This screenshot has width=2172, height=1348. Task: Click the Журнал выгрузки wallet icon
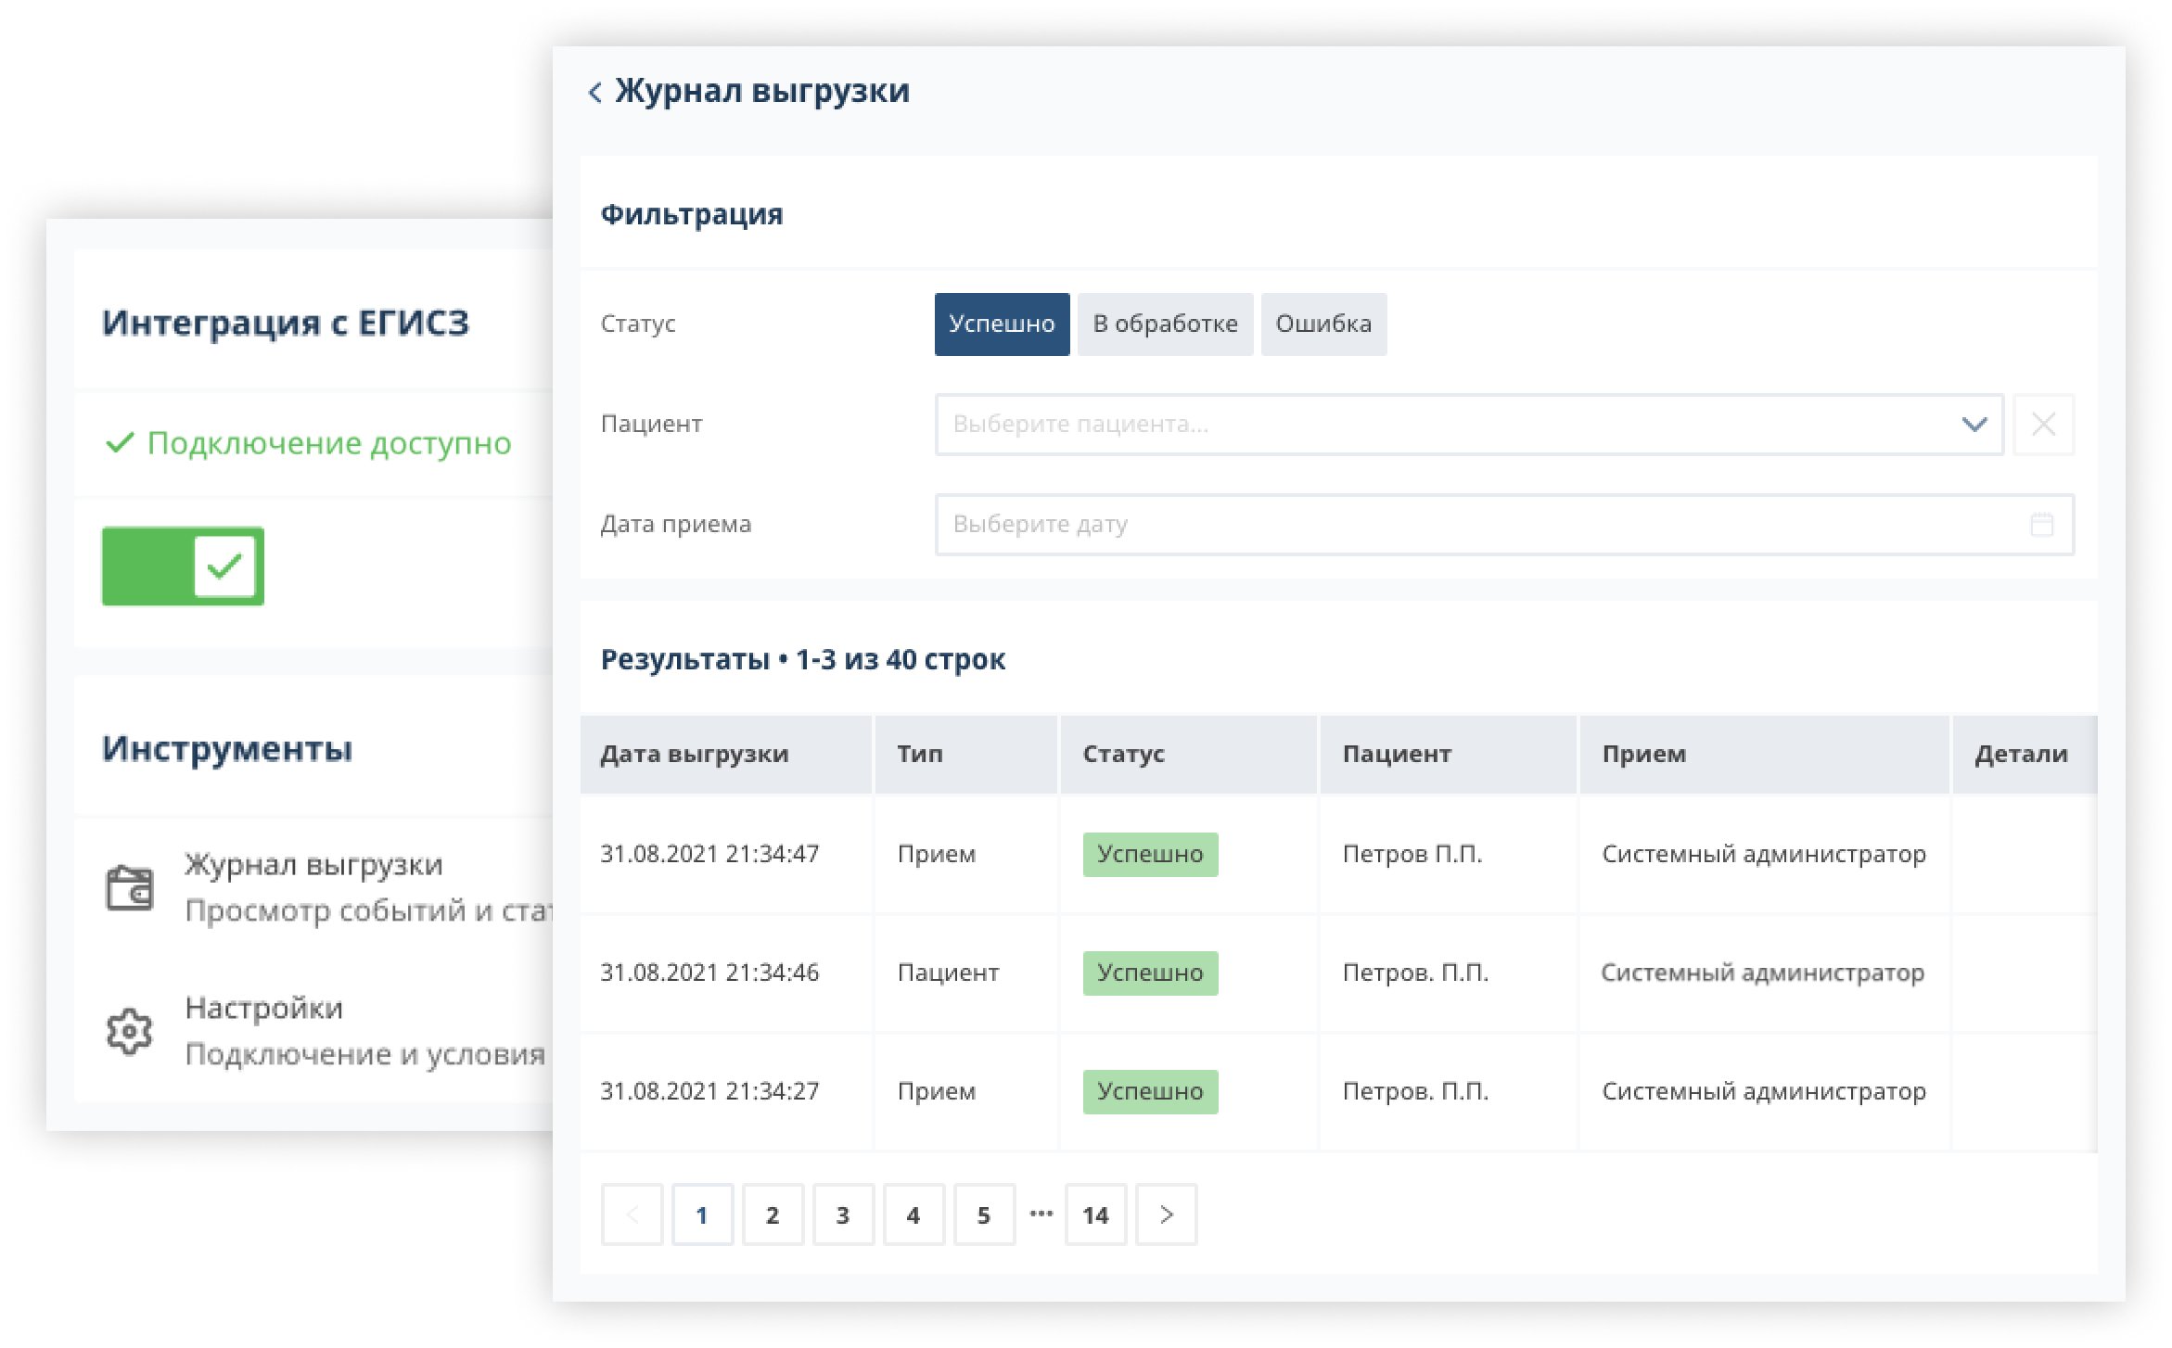click(x=129, y=887)
